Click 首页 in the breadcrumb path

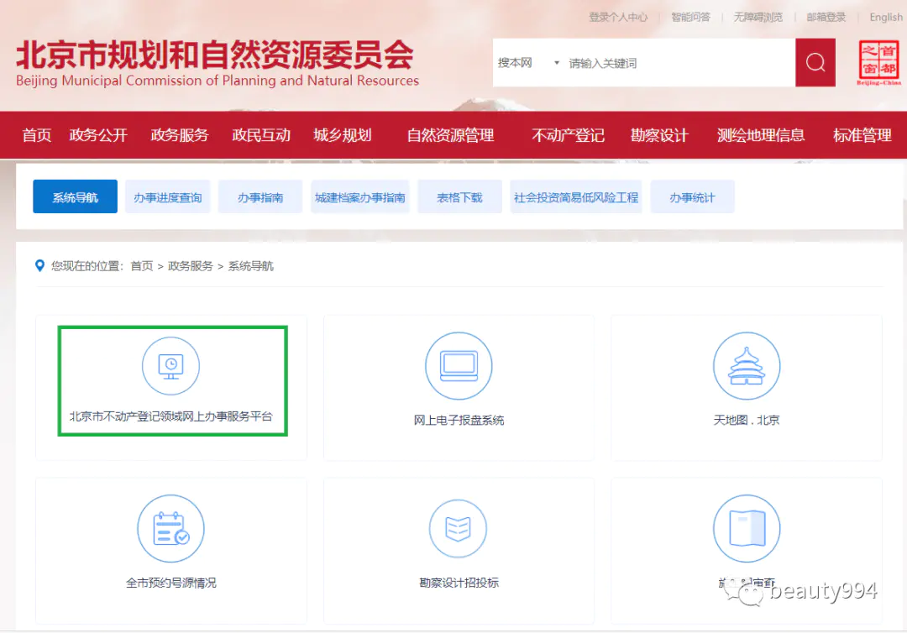click(x=142, y=266)
